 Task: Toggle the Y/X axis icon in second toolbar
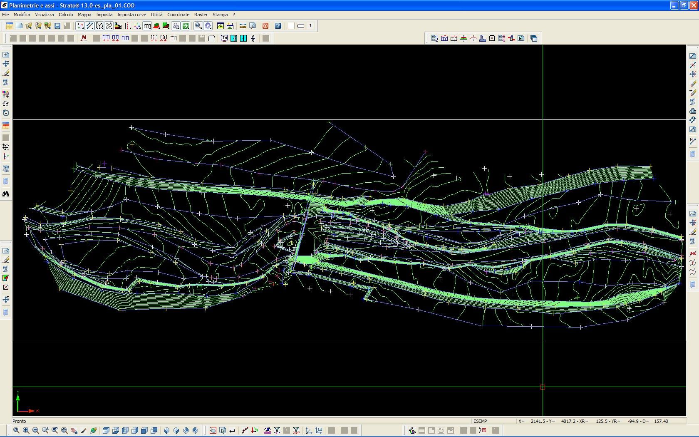coord(252,38)
